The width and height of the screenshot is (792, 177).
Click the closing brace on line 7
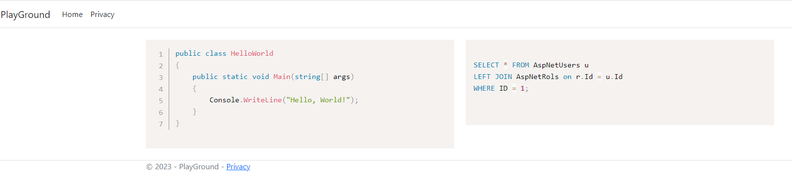(x=177, y=123)
